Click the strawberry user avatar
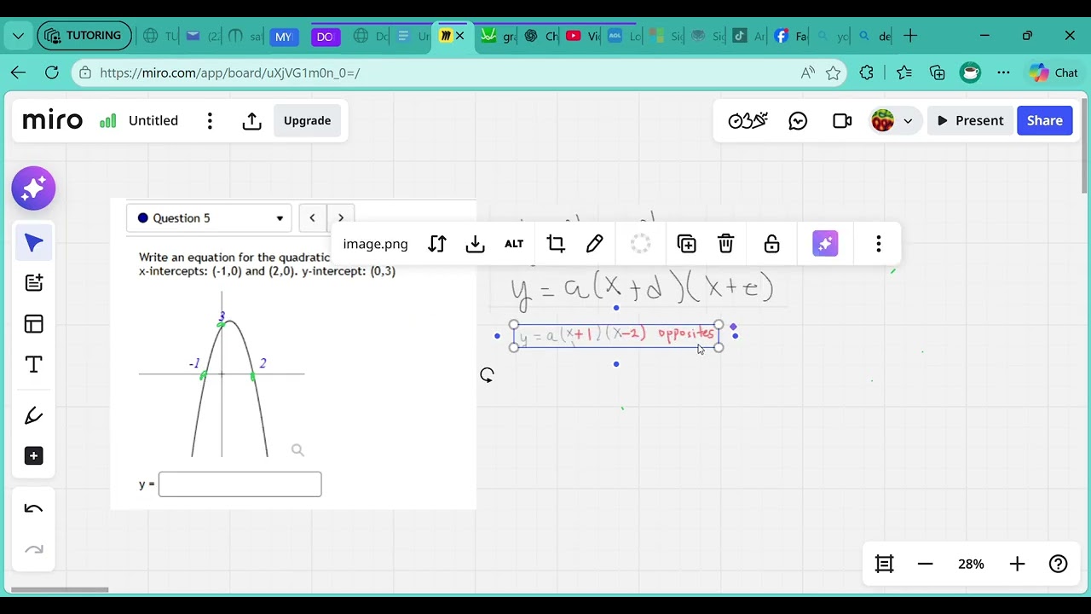This screenshot has height=614, width=1091. pos(882,121)
